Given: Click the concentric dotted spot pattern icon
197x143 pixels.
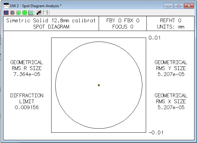Looking at the screenshot, I should click(12, 13).
